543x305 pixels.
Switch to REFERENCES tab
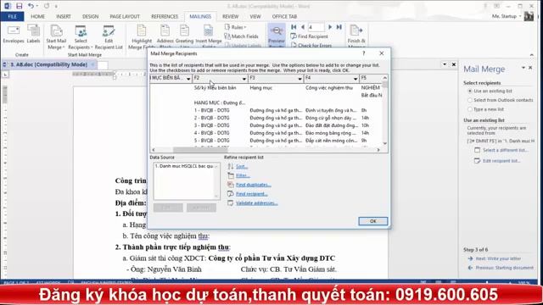(x=165, y=16)
